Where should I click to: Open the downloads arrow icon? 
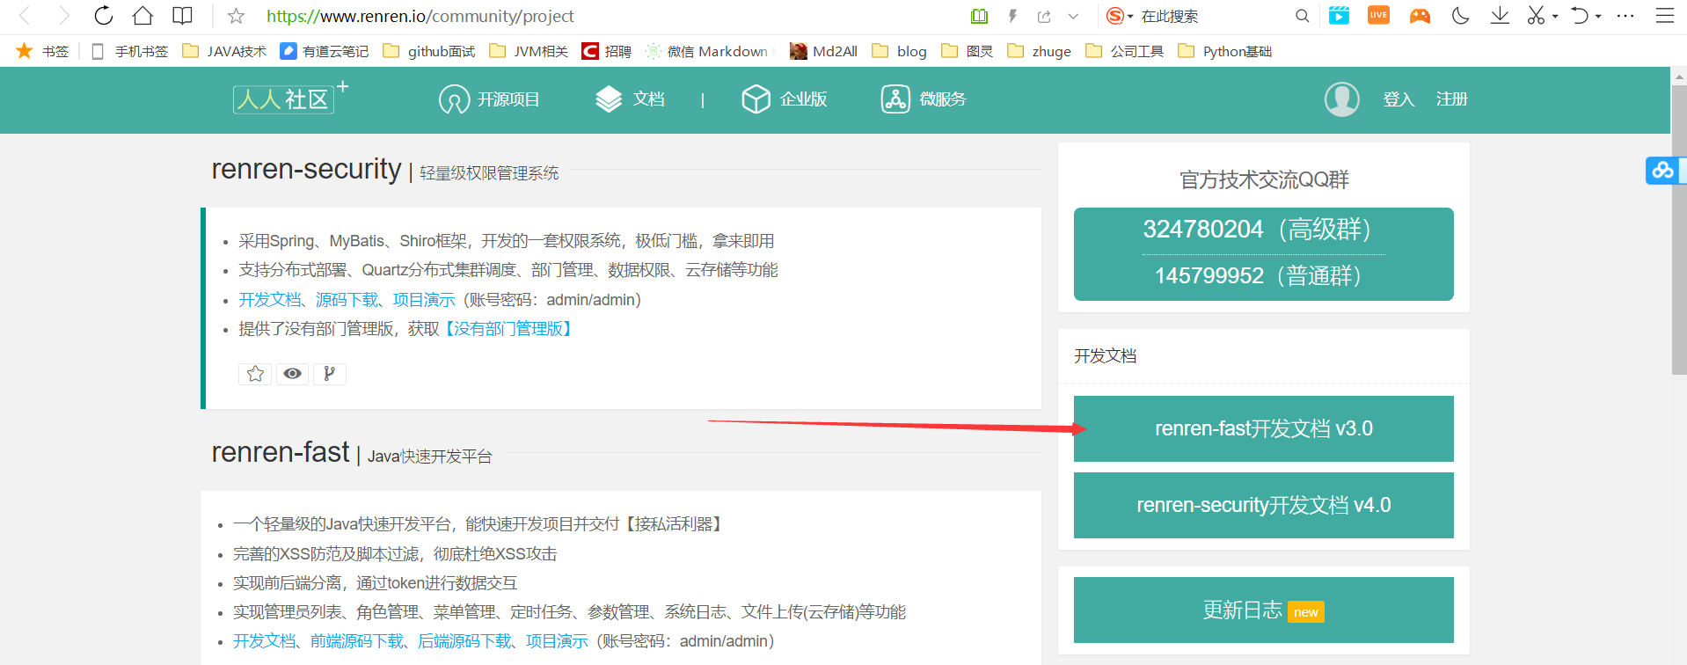[x=1500, y=16]
